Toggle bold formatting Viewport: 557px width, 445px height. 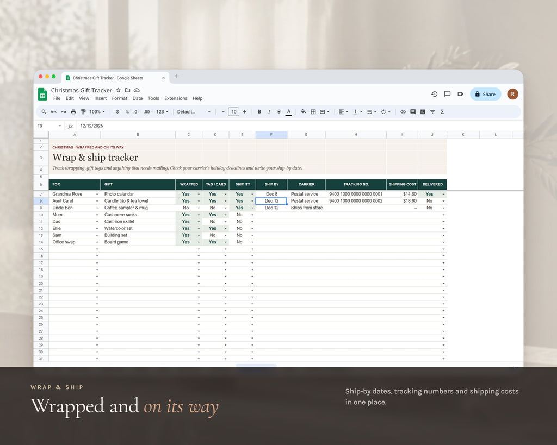pos(259,112)
